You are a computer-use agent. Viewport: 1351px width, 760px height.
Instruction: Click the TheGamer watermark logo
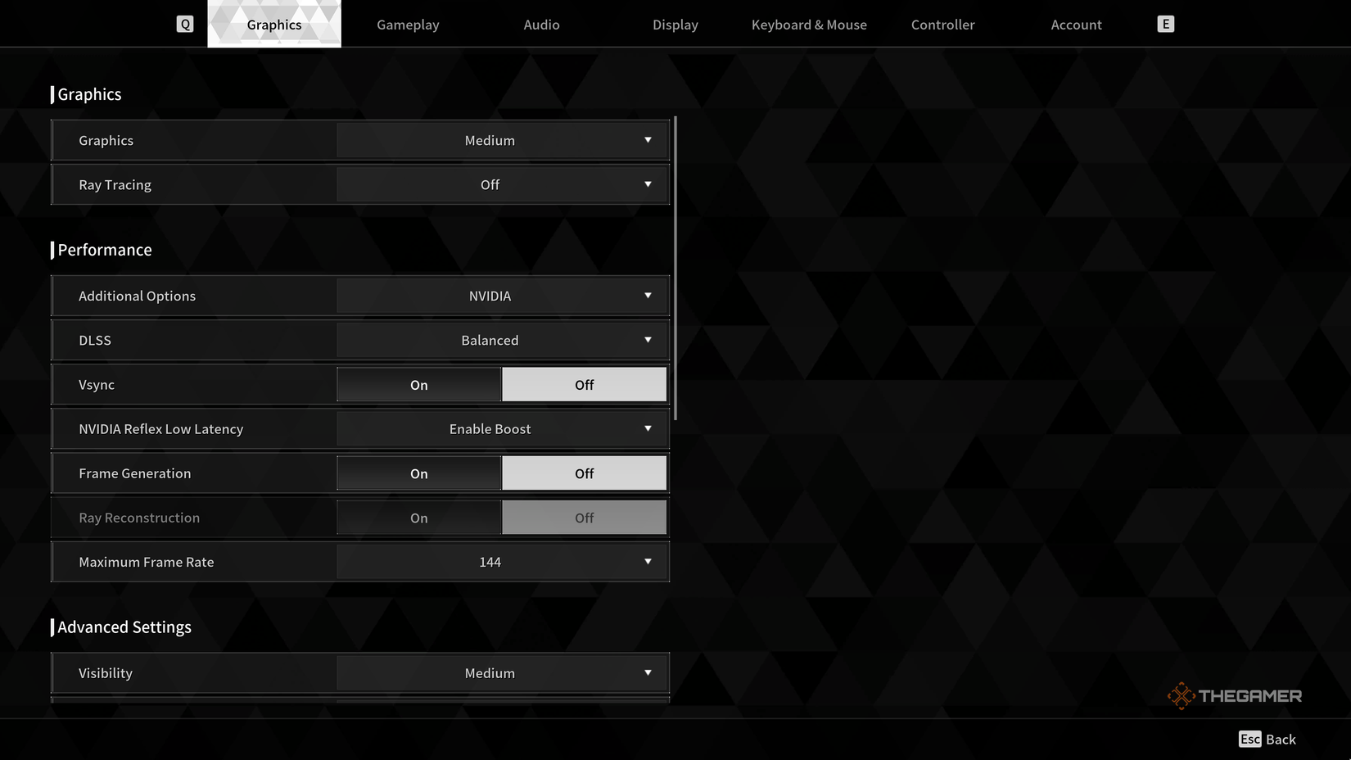click(1233, 695)
